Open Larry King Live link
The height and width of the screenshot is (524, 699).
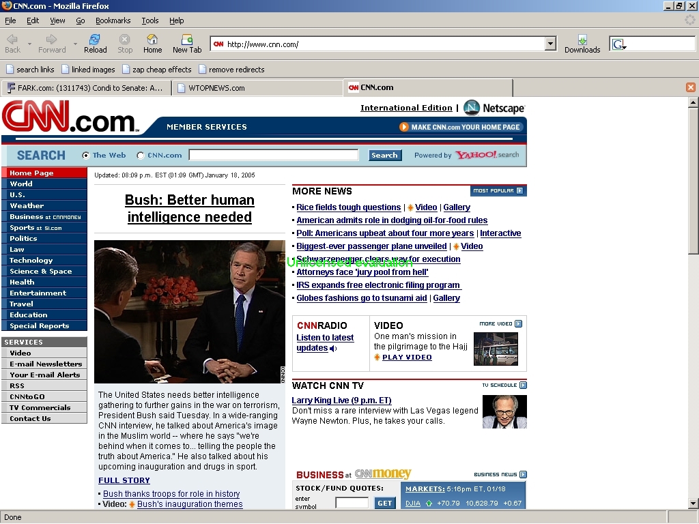pos(341,401)
